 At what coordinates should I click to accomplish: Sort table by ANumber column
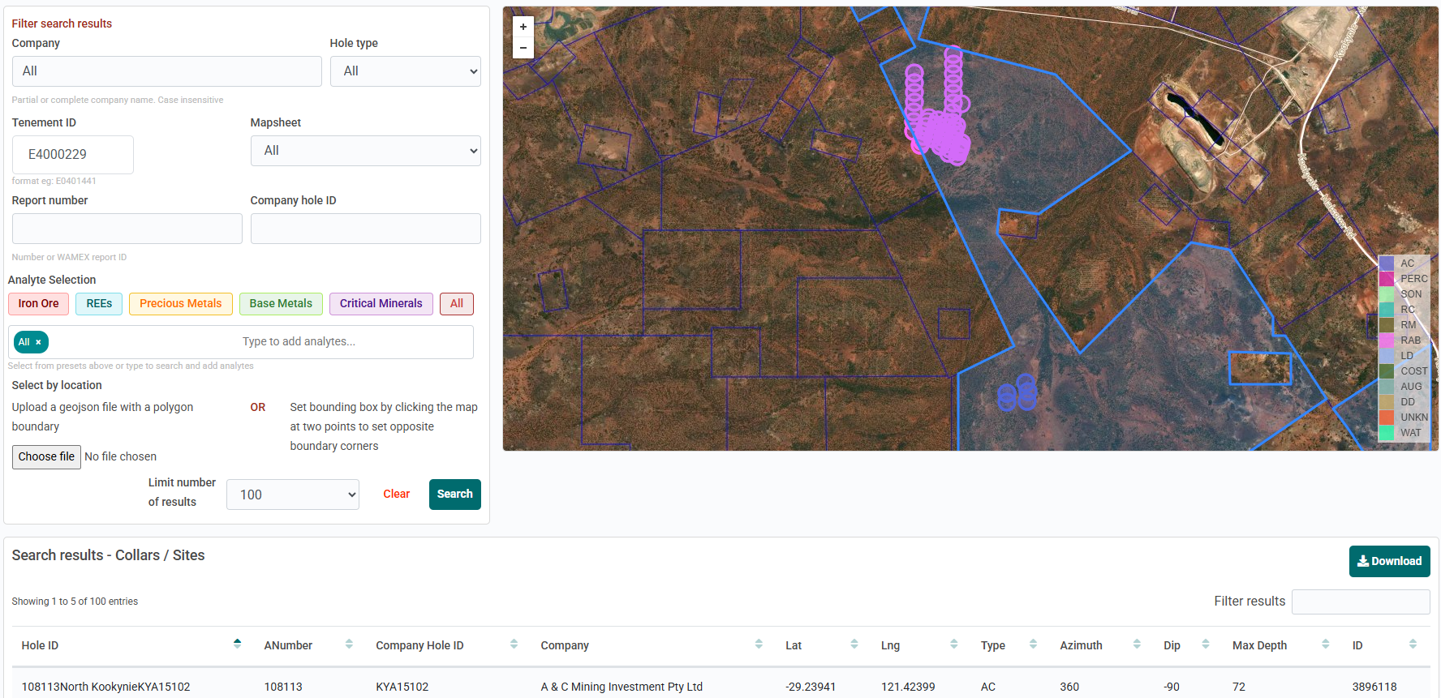349,644
